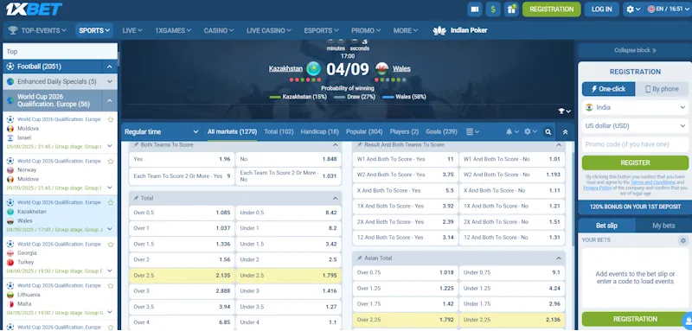Click Kazakhstan team name link
This screenshot has height=331, width=692.
pyautogui.click(x=285, y=69)
